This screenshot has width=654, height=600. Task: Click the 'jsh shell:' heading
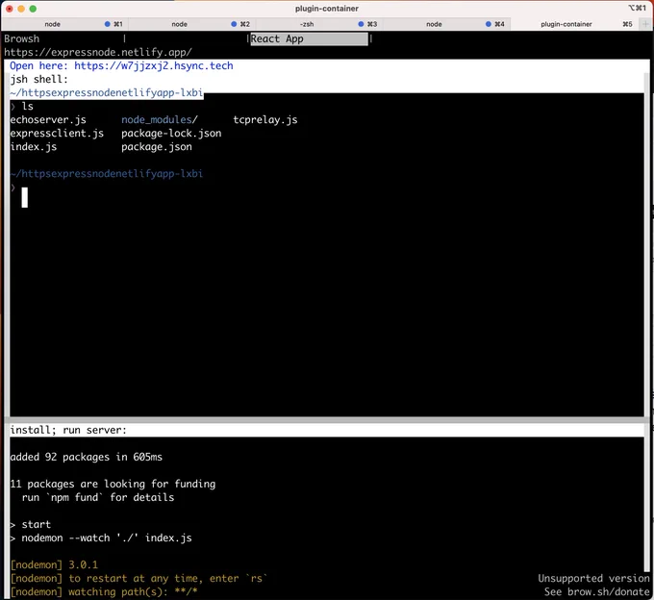click(38, 79)
